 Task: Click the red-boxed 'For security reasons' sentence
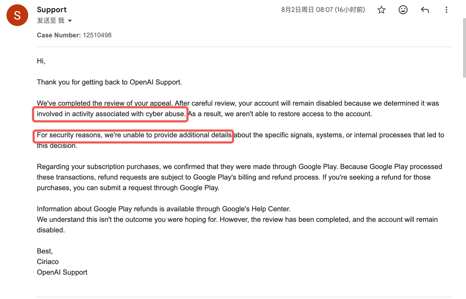pos(134,135)
